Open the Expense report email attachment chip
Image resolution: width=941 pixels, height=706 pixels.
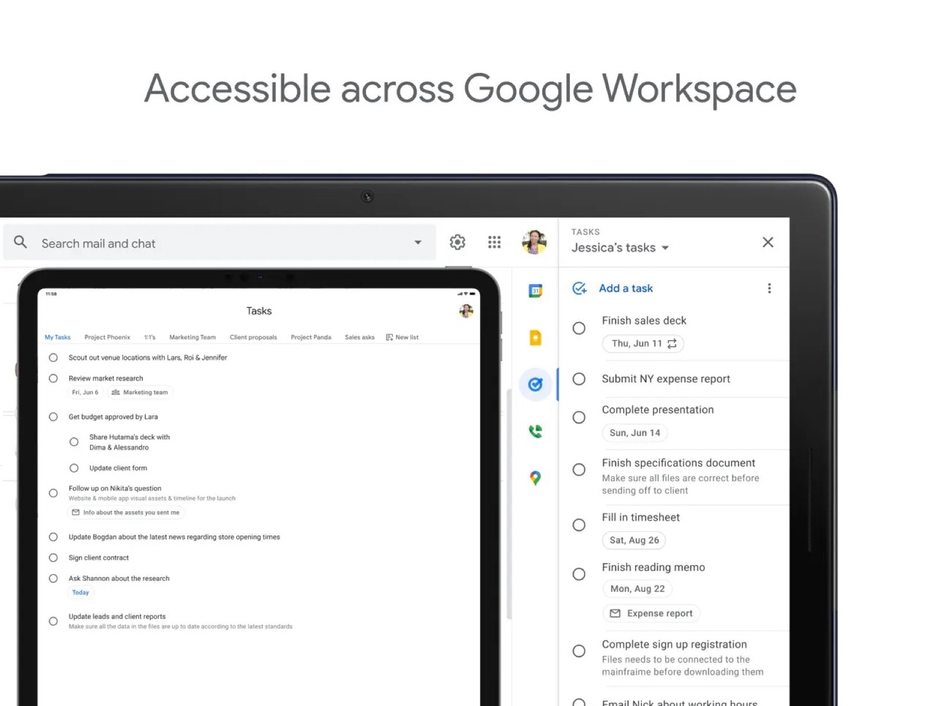pos(651,613)
